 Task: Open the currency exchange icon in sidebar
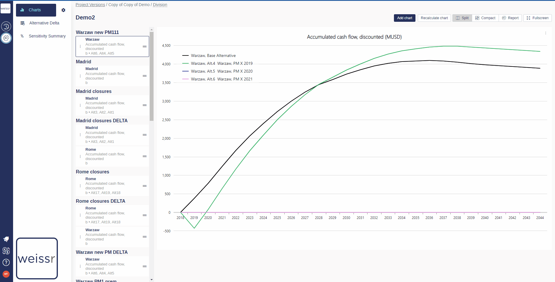click(x=6, y=251)
